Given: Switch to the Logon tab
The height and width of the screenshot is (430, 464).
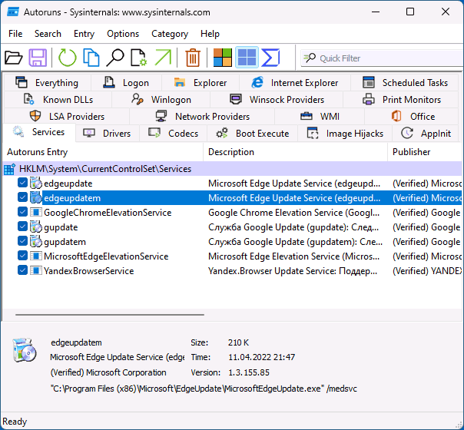Looking at the screenshot, I should (126, 83).
